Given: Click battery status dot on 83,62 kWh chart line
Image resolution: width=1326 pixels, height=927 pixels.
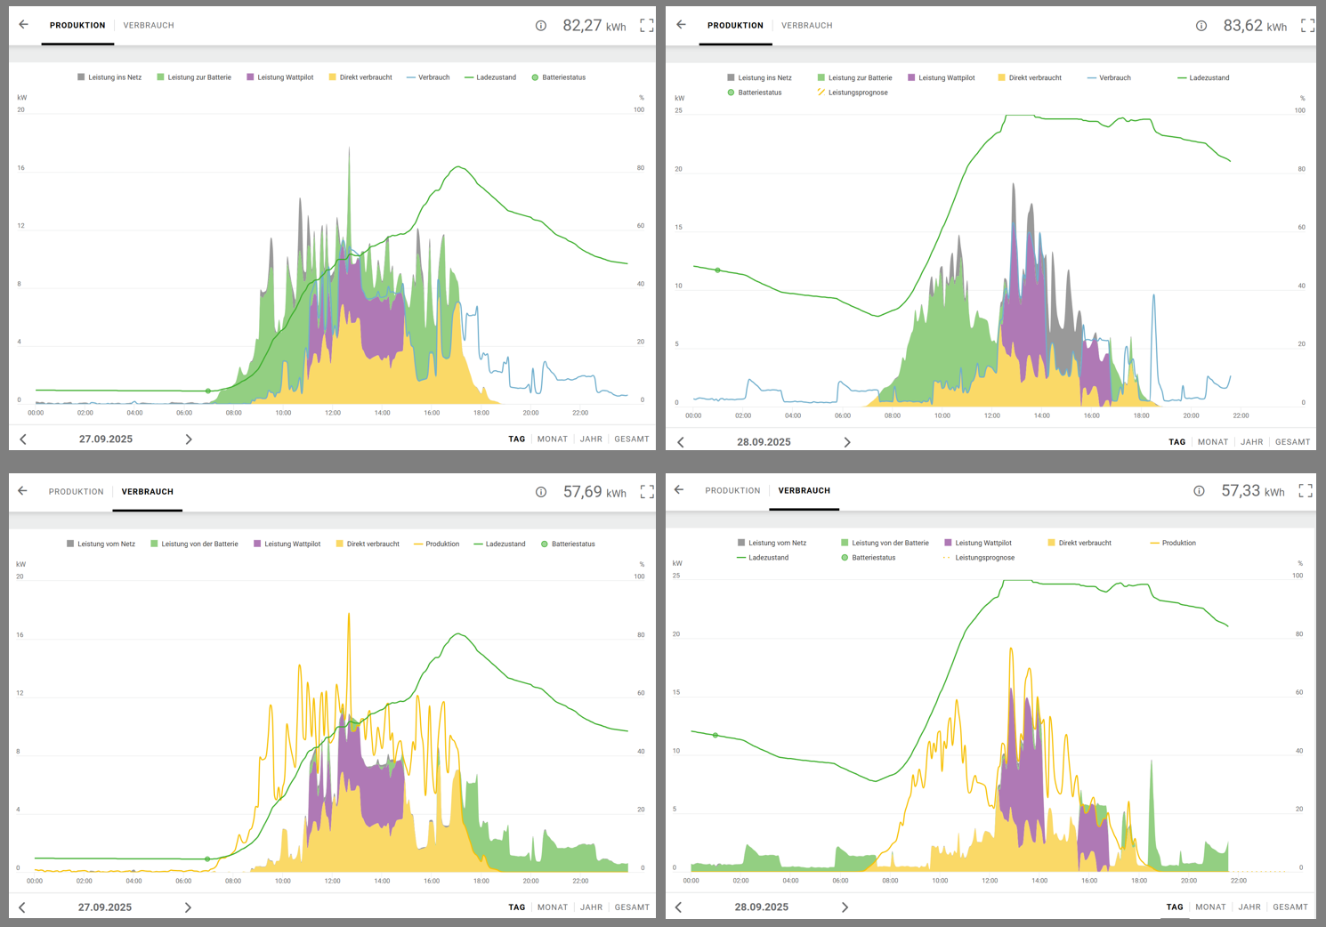Looking at the screenshot, I should 718,270.
